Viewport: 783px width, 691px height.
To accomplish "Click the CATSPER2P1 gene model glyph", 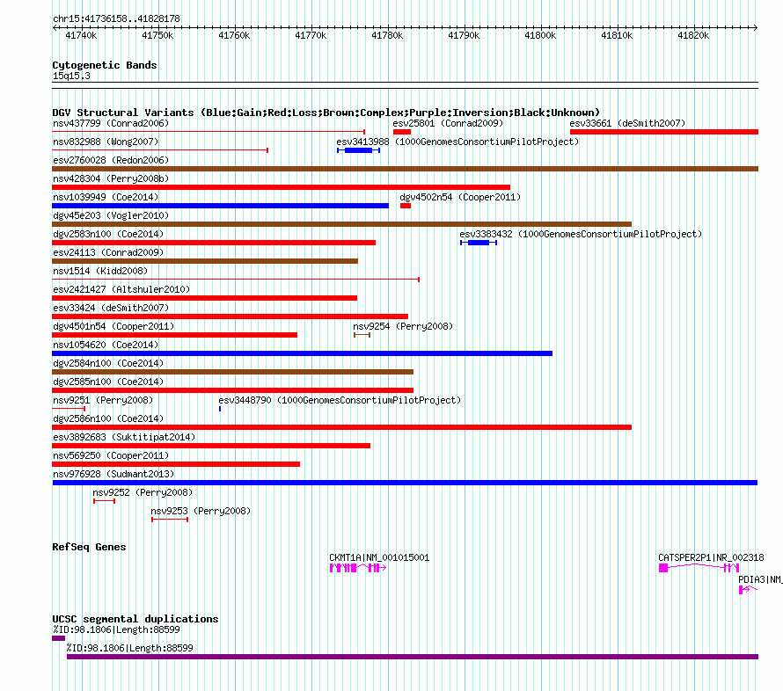I will tap(699, 568).
